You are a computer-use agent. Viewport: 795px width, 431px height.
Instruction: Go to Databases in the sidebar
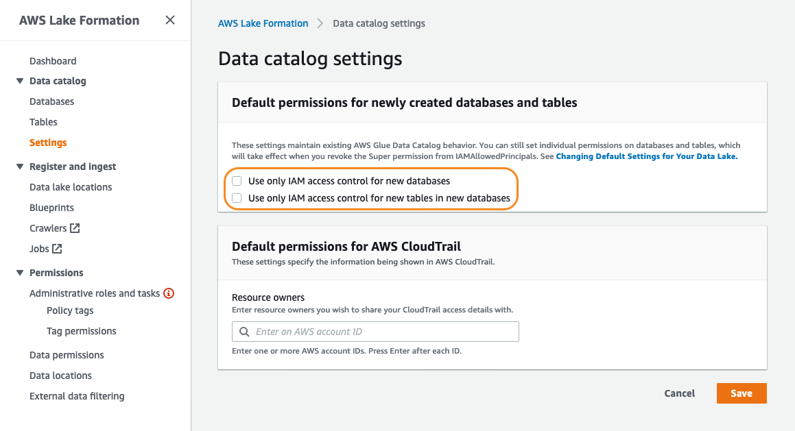(x=51, y=101)
